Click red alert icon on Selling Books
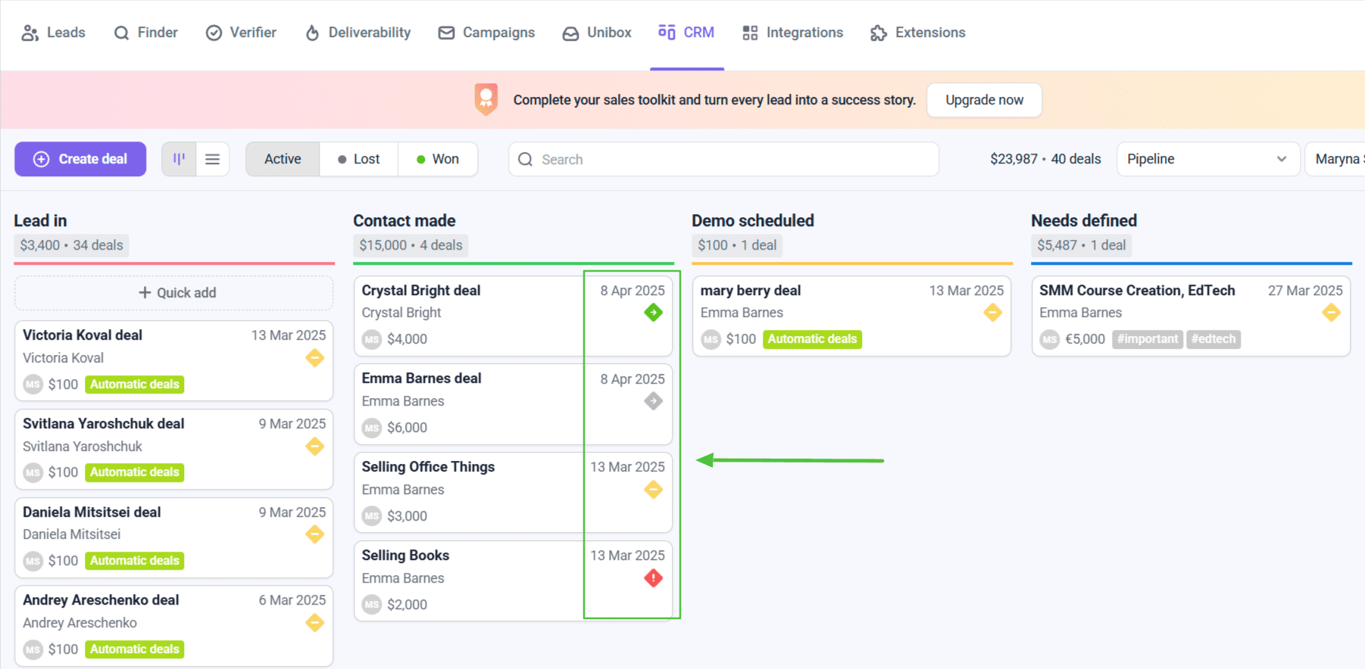 653,578
